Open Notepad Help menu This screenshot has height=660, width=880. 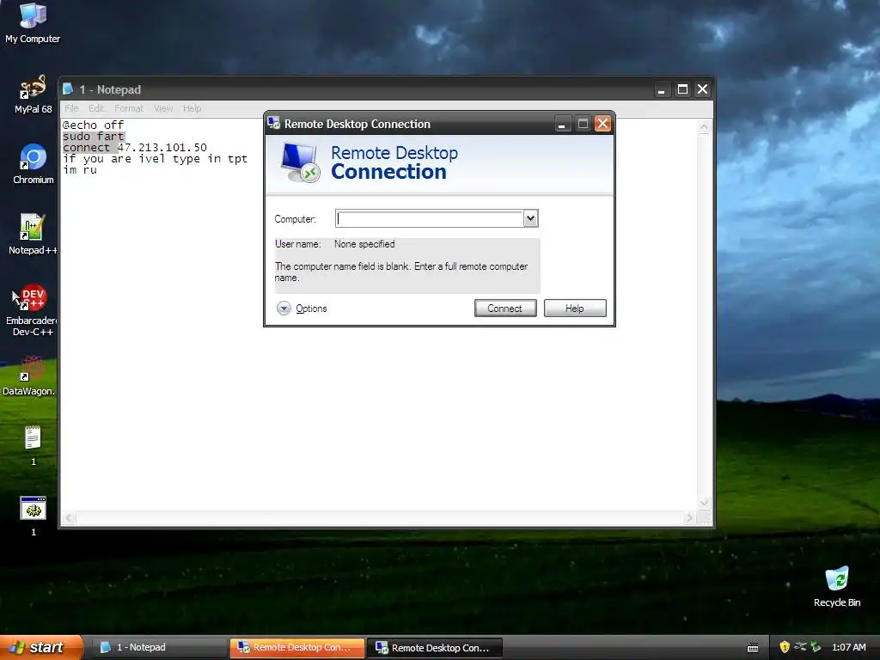coord(192,108)
